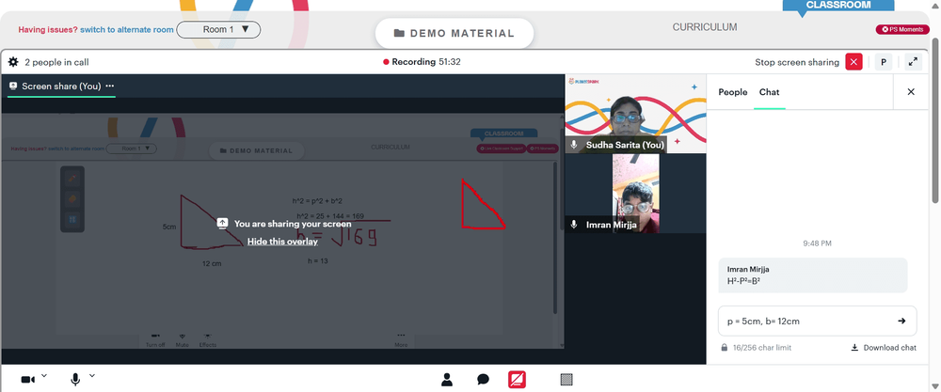Send the chat message arrow
Viewport: 941px width, 392px height.
[901, 321]
